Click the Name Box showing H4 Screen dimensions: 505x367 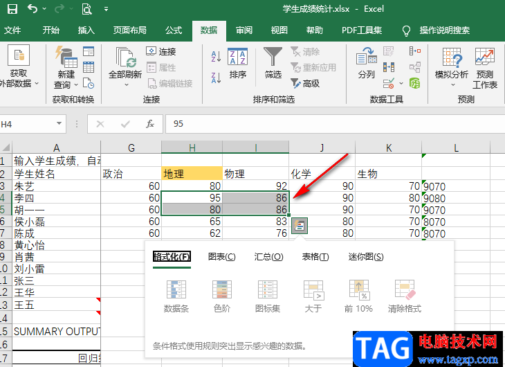tap(28, 124)
